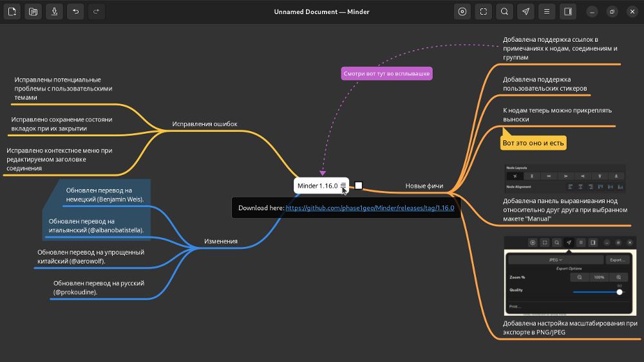Tick the task checkbox beside the root node
Image resolution: width=644 pixels, height=362 pixels.
(x=359, y=186)
